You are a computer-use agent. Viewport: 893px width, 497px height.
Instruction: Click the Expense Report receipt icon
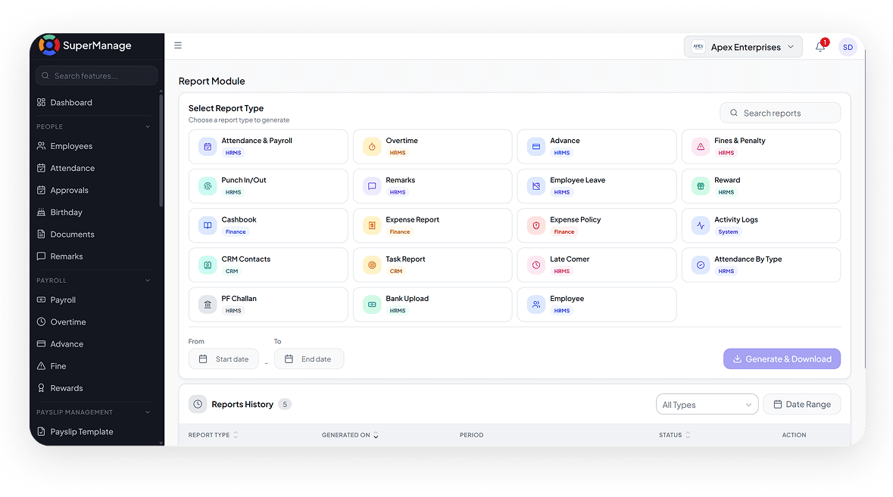[372, 225]
